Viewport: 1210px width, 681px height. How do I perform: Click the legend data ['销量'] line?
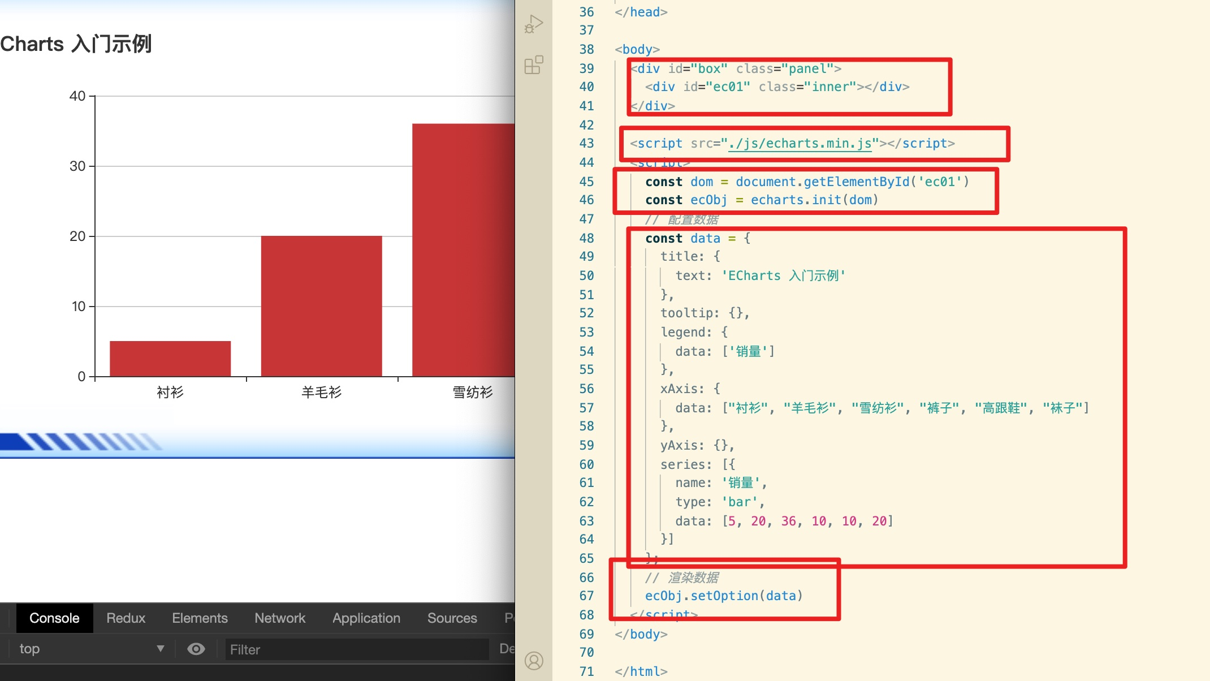point(725,351)
